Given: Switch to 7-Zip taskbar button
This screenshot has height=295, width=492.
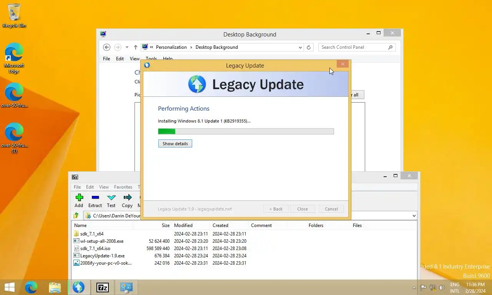Looking at the screenshot, I should [x=103, y=287].
